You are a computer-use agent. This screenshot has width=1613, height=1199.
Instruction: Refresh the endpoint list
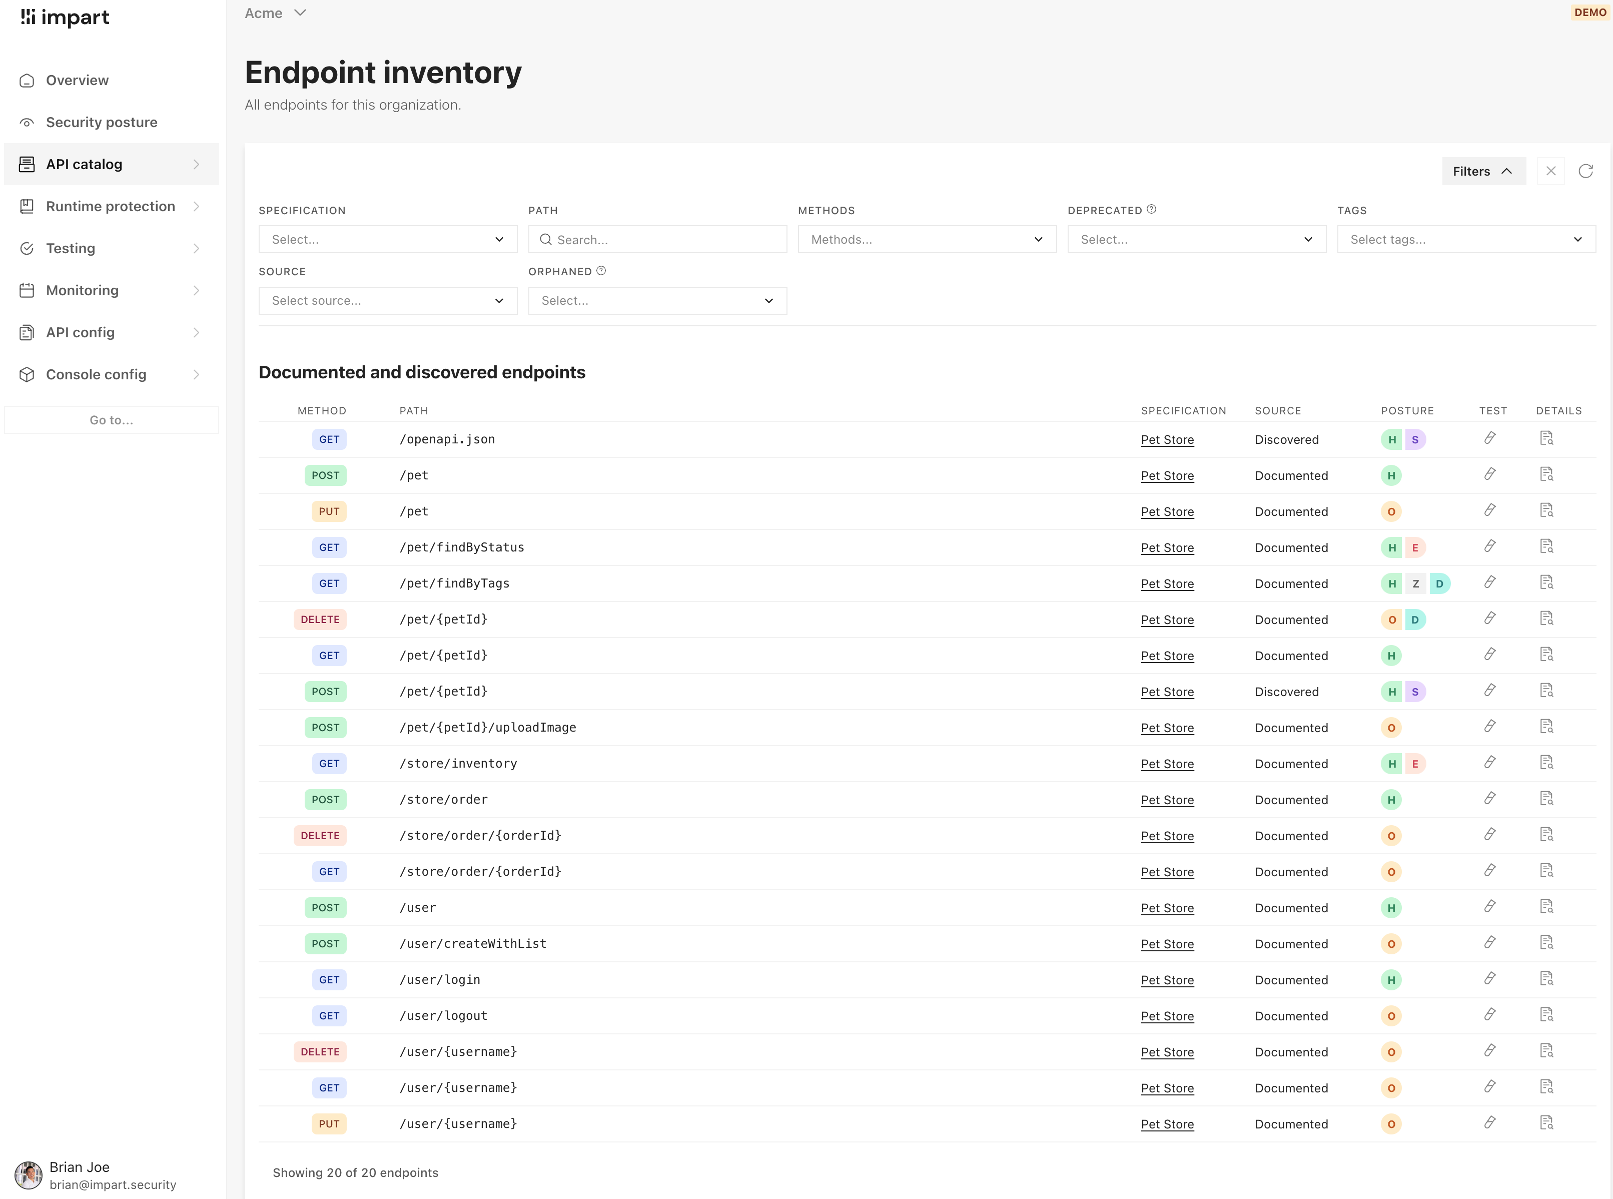point(1586,171)
